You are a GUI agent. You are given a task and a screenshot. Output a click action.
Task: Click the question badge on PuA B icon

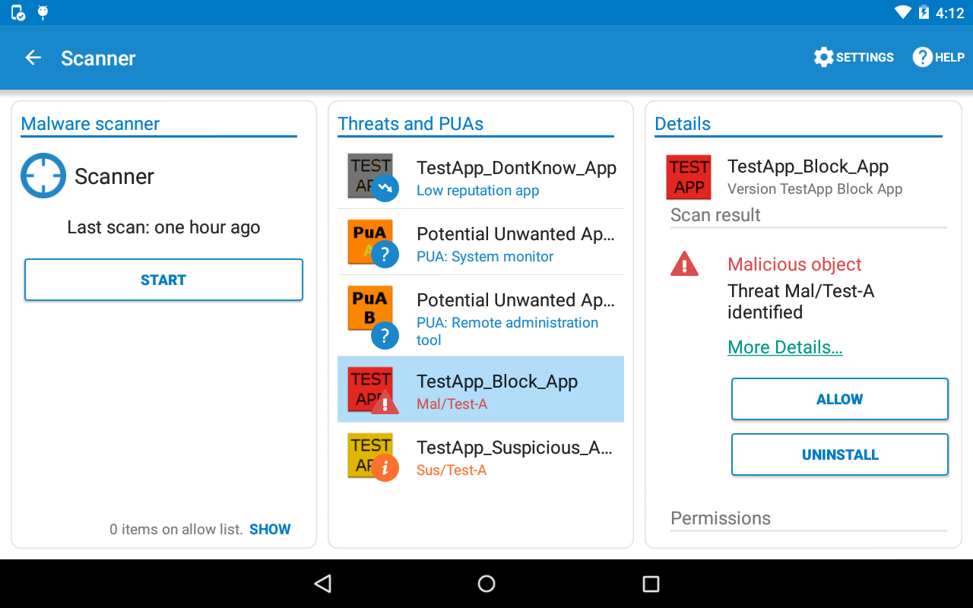385,335
